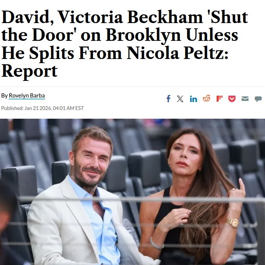Click the "By" byline label
The height and width of the screenshot is (265, 265).
click(4, 96)
